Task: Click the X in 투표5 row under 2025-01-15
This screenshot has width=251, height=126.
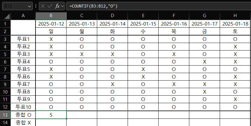Action: point(143,69)
